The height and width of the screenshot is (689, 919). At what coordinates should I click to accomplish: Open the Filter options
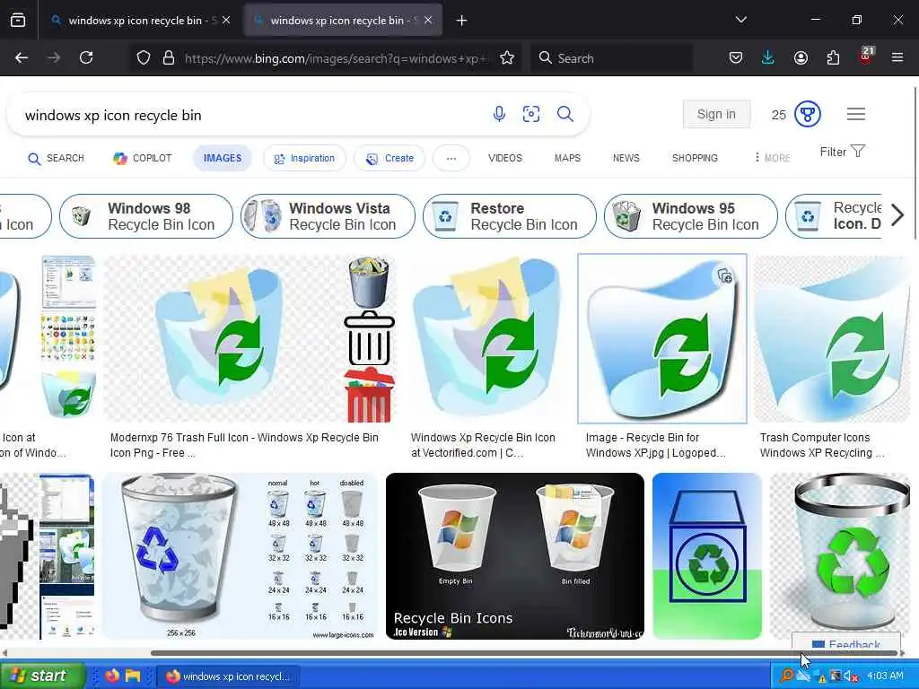[x=842, y=152]
